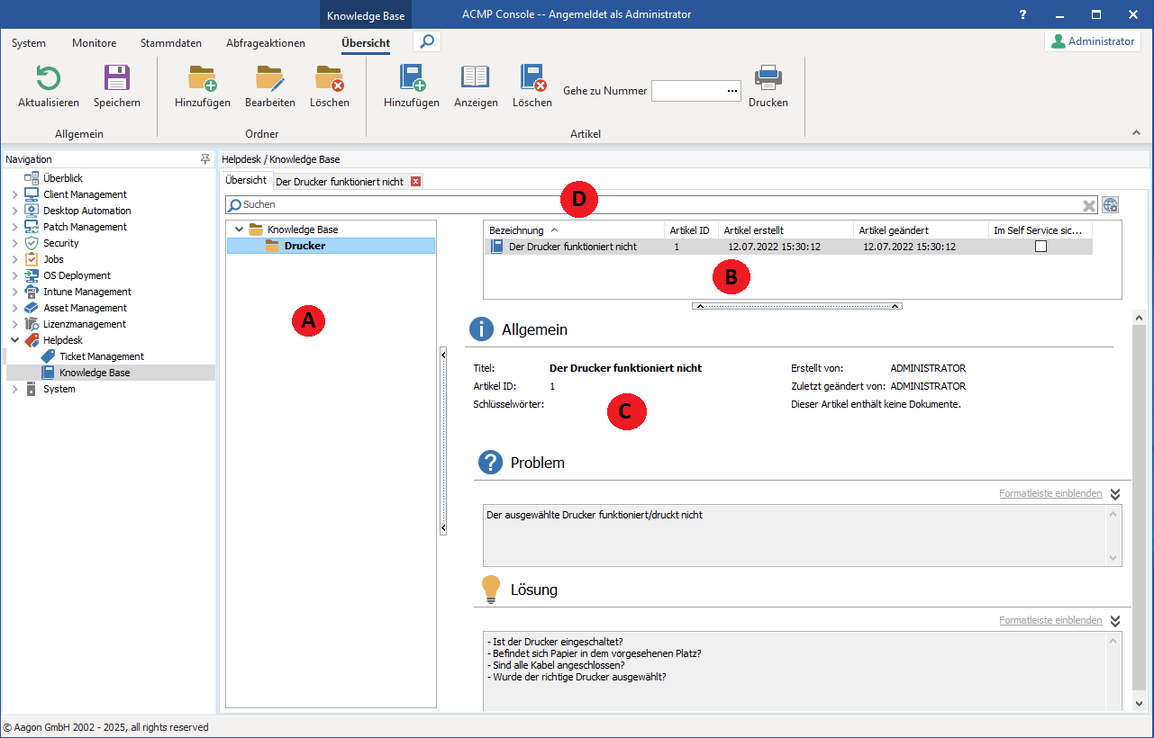
Task: Click the Bearbeiten folder edit icon
Action: [269, 79]
